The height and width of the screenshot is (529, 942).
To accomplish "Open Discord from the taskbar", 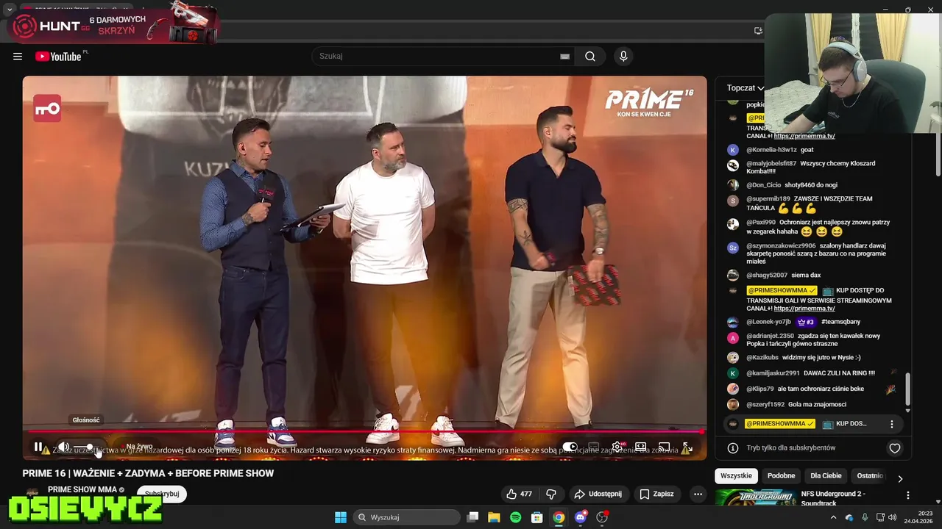I will (581, 517).
